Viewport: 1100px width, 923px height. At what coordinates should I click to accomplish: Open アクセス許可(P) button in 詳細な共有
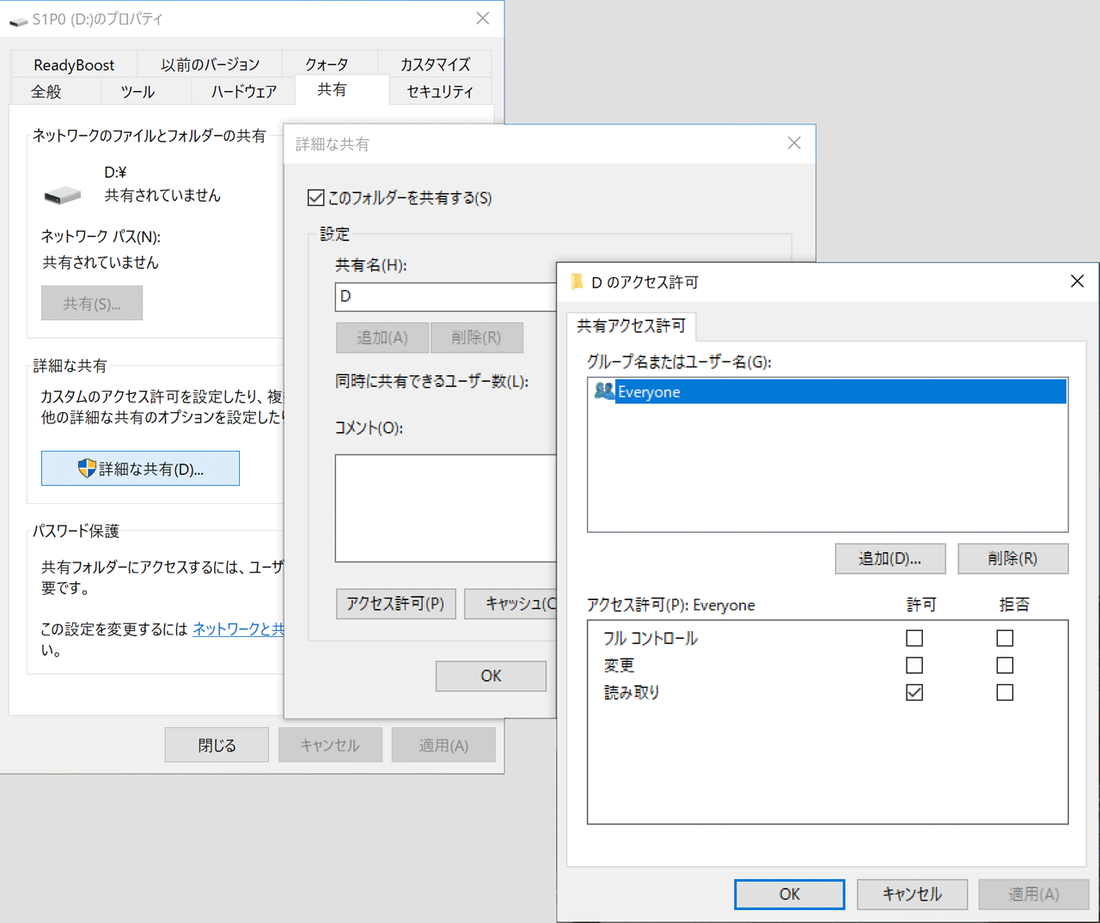[x=395, y=604]
